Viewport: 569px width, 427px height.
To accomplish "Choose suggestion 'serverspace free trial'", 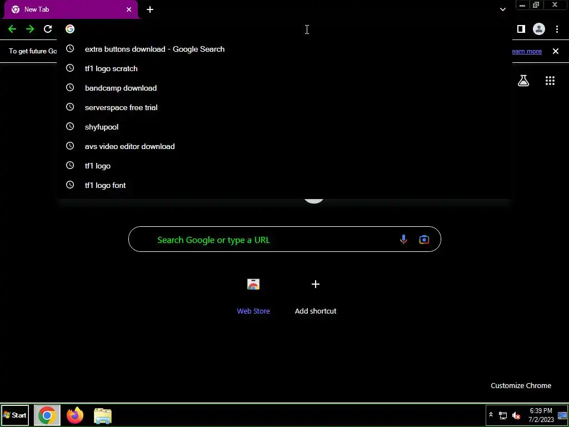I will tap(284, 107).
